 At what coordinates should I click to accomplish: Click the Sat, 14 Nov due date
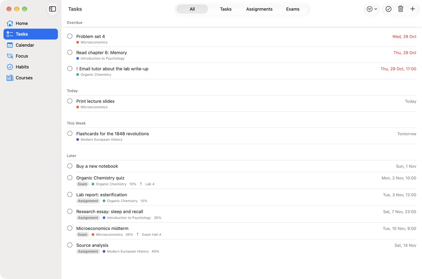coord(405,245)
